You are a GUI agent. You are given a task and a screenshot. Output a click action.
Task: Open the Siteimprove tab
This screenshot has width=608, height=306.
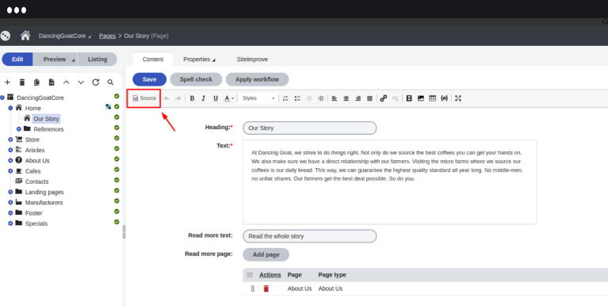tap(252, 59)
